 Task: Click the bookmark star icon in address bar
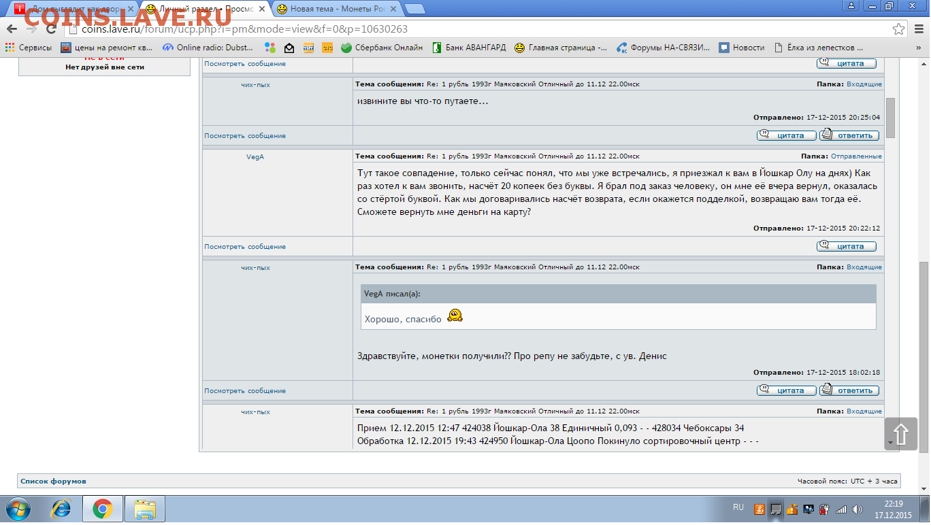[x=899, y=29]
